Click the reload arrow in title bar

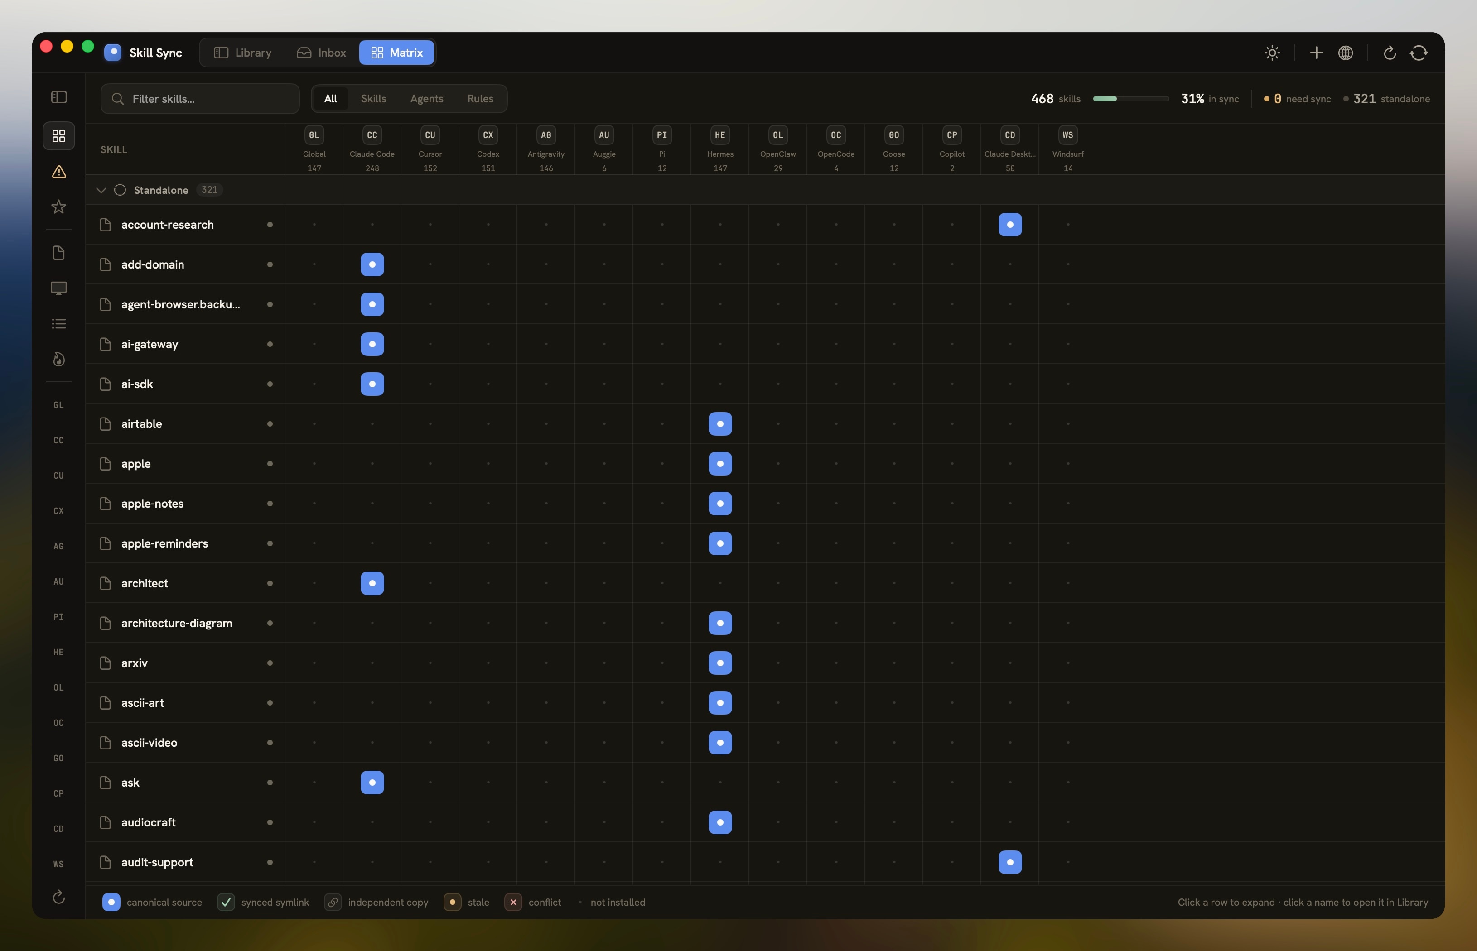click(x=1390, y=53)
